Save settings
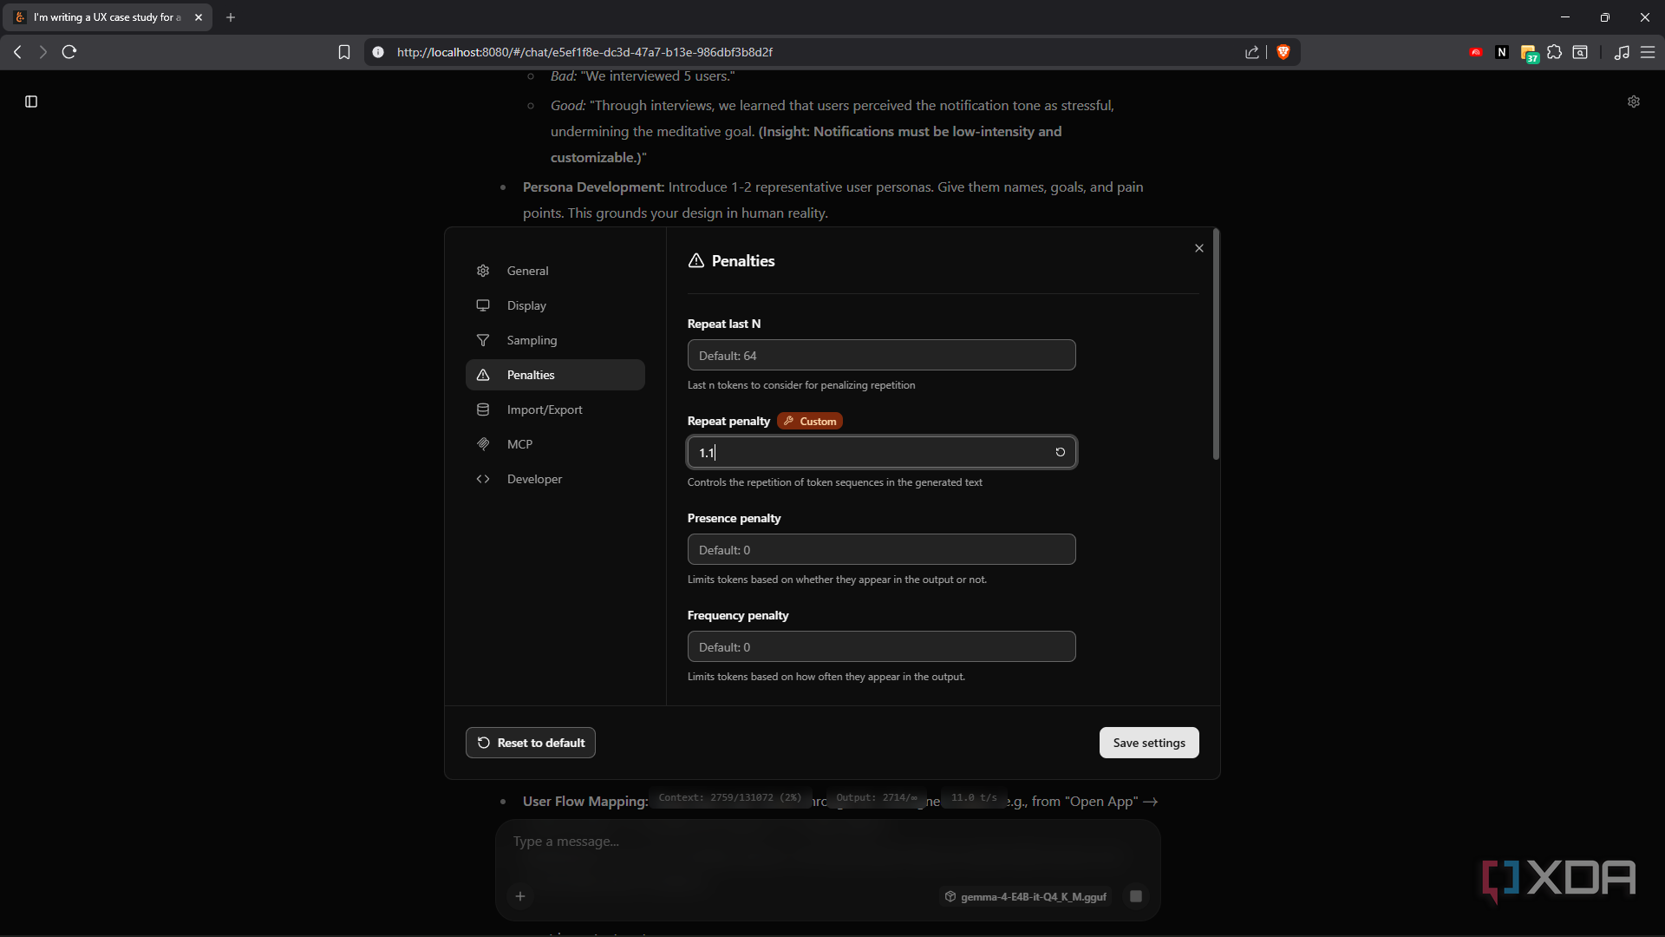Screen dimensions: 1665x937 click(1149, 743)
